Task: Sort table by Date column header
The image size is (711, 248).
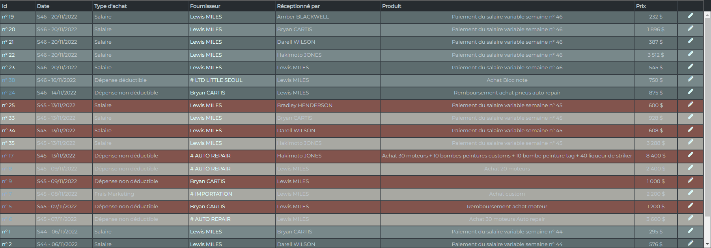Action: (x=43, y=6)
